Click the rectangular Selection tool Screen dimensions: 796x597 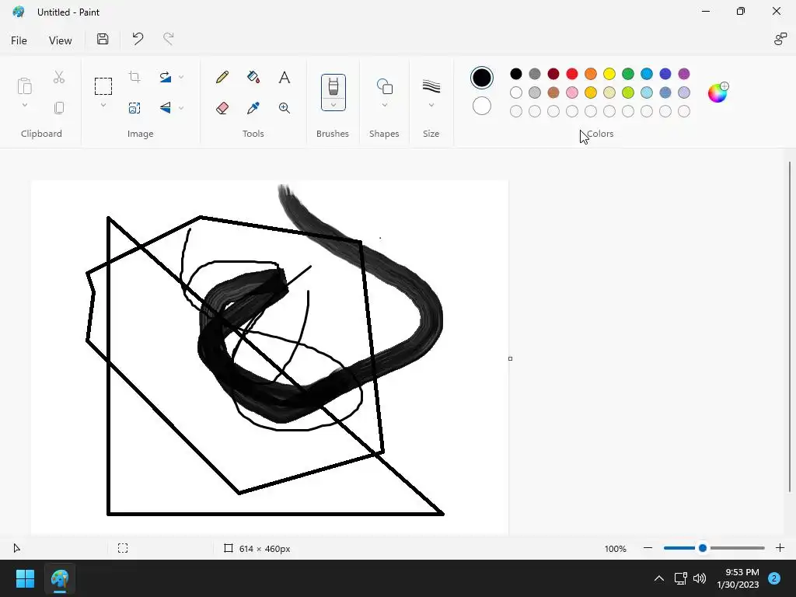(103, 86)
